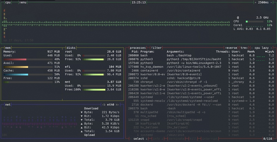Click the Cpu% column header
The image size is (277, 142).
pyautogui.click(x=269, y=52)
